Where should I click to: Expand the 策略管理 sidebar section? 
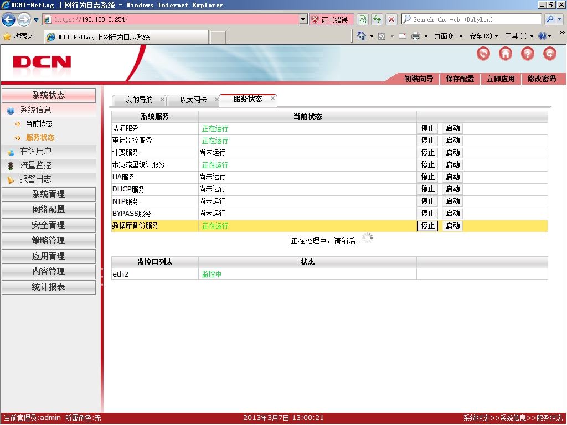[49, 241]
